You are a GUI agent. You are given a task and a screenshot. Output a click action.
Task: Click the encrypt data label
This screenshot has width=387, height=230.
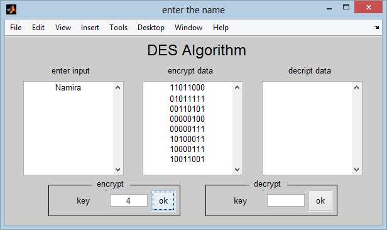tap(190, 71)
